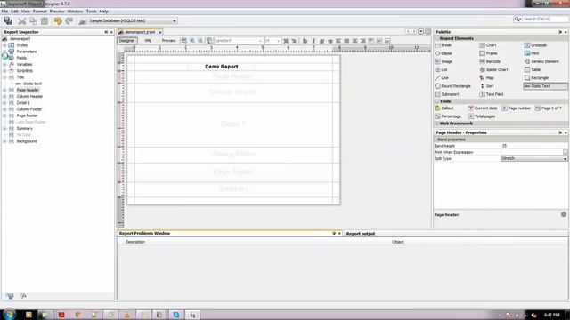The height and width of the screenshot is (320, 570).
Task: Select the Image palette element
Action: tap(444, 61)
